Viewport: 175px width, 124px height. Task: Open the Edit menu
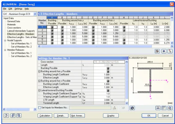click(10, 9)
